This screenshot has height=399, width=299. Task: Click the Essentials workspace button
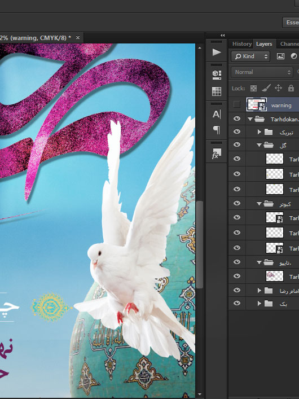pos(291,23)
